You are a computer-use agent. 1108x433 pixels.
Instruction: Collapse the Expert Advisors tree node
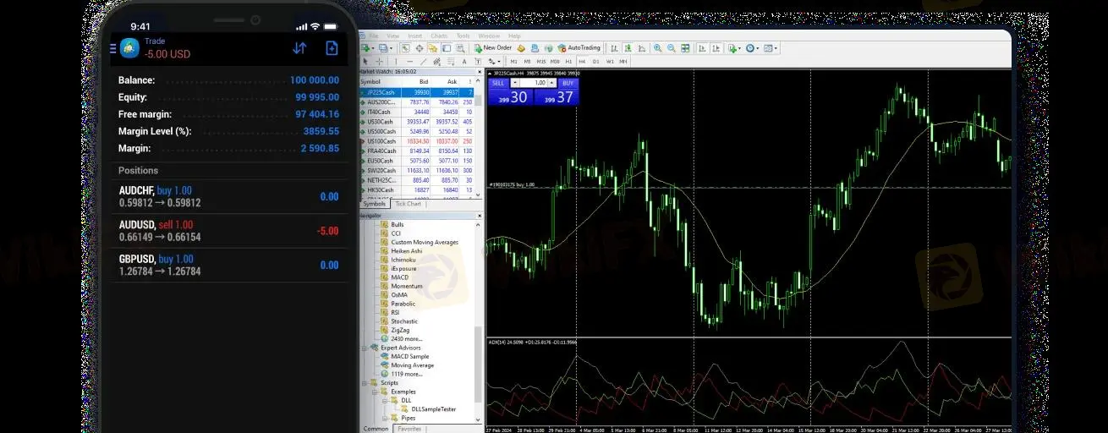pyautogui.click(x=365, y=348)
